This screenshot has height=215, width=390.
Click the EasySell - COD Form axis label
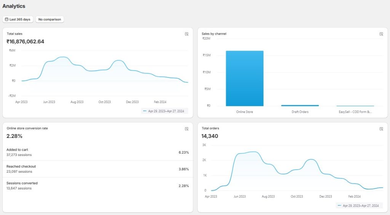(355, 112)
